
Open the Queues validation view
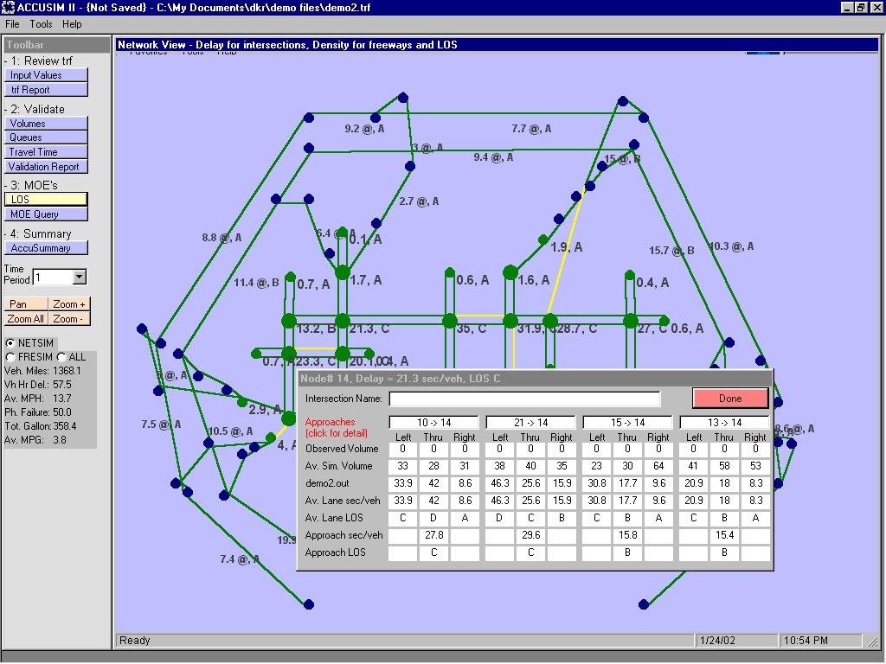[45, 137]
